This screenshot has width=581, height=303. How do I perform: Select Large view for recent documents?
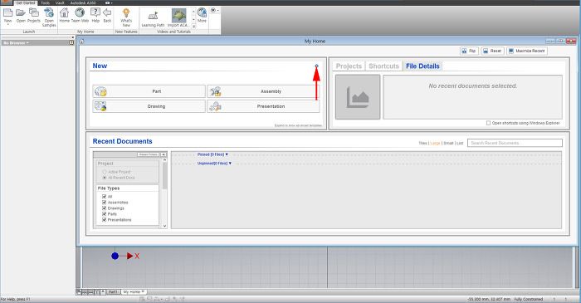click(435, 143)
